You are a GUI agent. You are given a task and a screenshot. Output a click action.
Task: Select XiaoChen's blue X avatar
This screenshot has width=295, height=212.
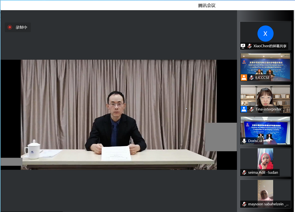click(x=265, y=33)
